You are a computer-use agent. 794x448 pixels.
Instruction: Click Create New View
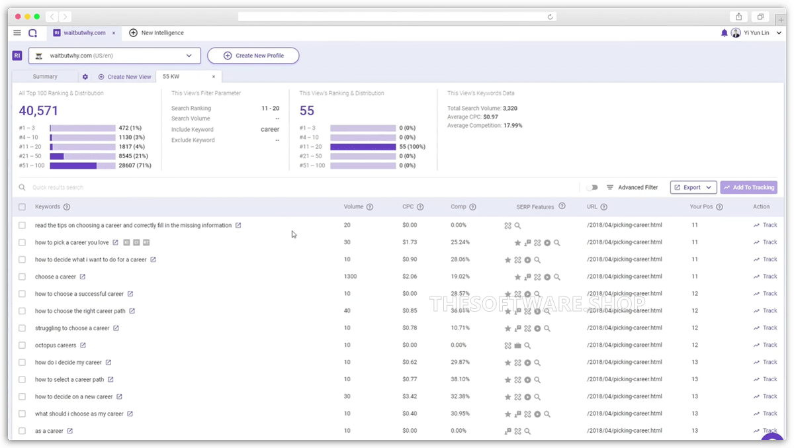124,77
